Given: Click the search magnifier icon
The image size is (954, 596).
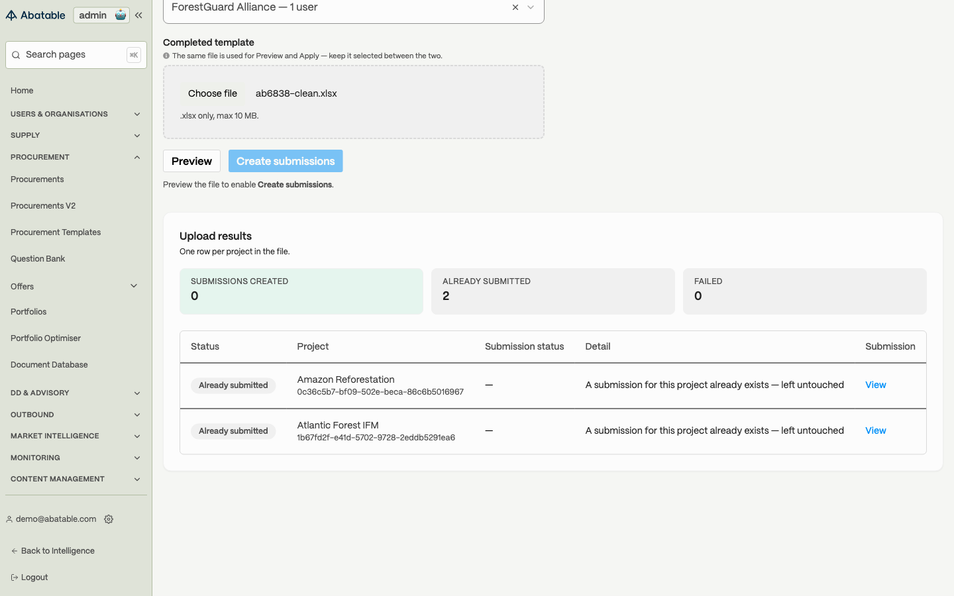Looking at the screenshot, I should (16, 55).
